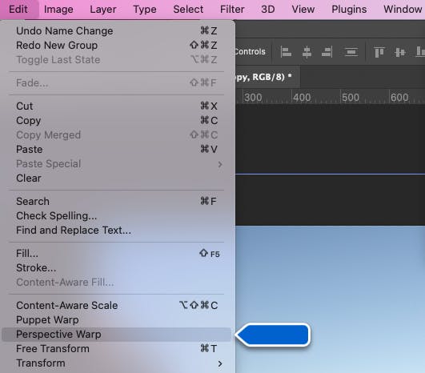This screenshot has width=425, height=373.
Task: Click the Align Horizontal Centers icon
Action: click(x=307, y=51)
